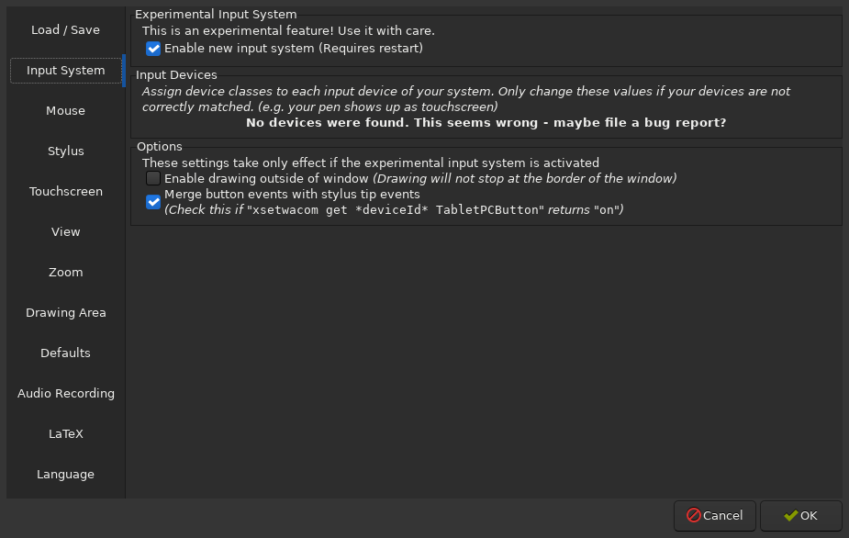Open the Stylus preferences page
The width and height of the screenshot is (849, 538).
65,151
